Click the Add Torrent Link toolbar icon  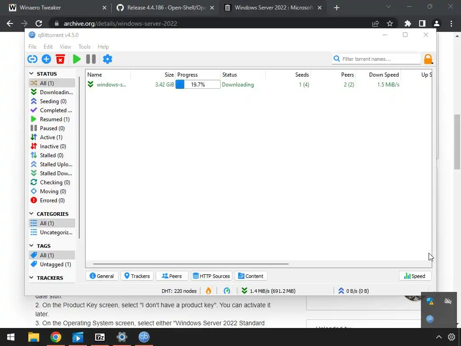tap(32, 59)
